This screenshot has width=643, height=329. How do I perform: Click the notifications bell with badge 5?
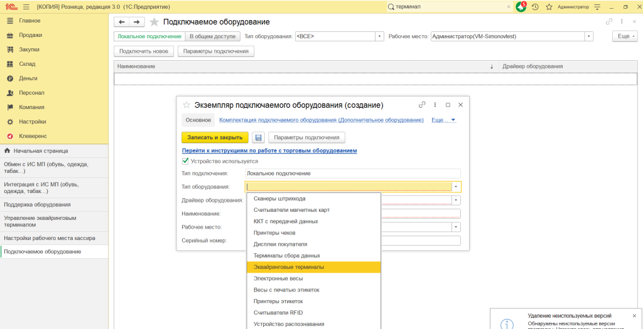point(521,6)
